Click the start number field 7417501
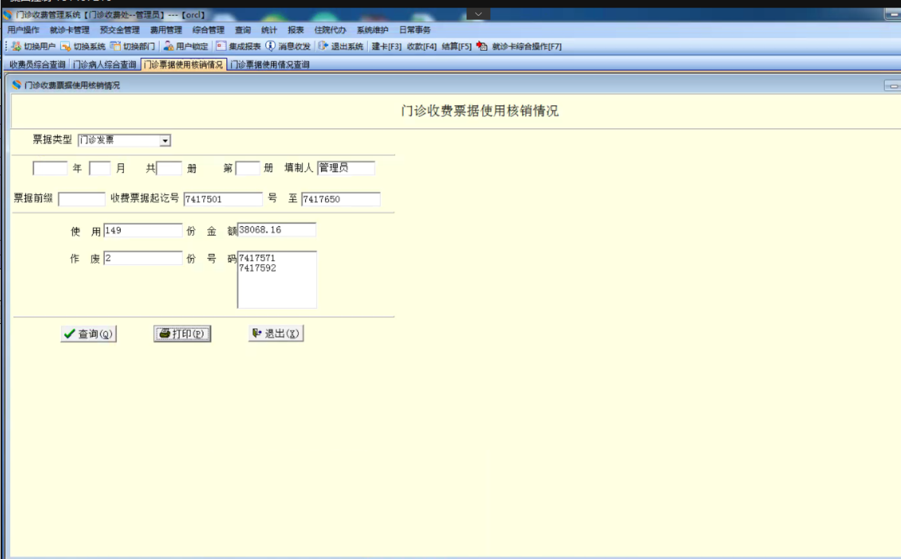This screenshot has width=901, height=559. tap(223, 199)
